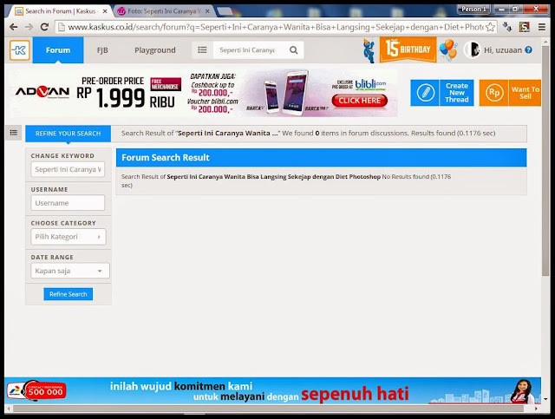Image resolution: width=555 pixels, height=419 pixels.
Task: Click the browser forward arrow
Action: 29,27
